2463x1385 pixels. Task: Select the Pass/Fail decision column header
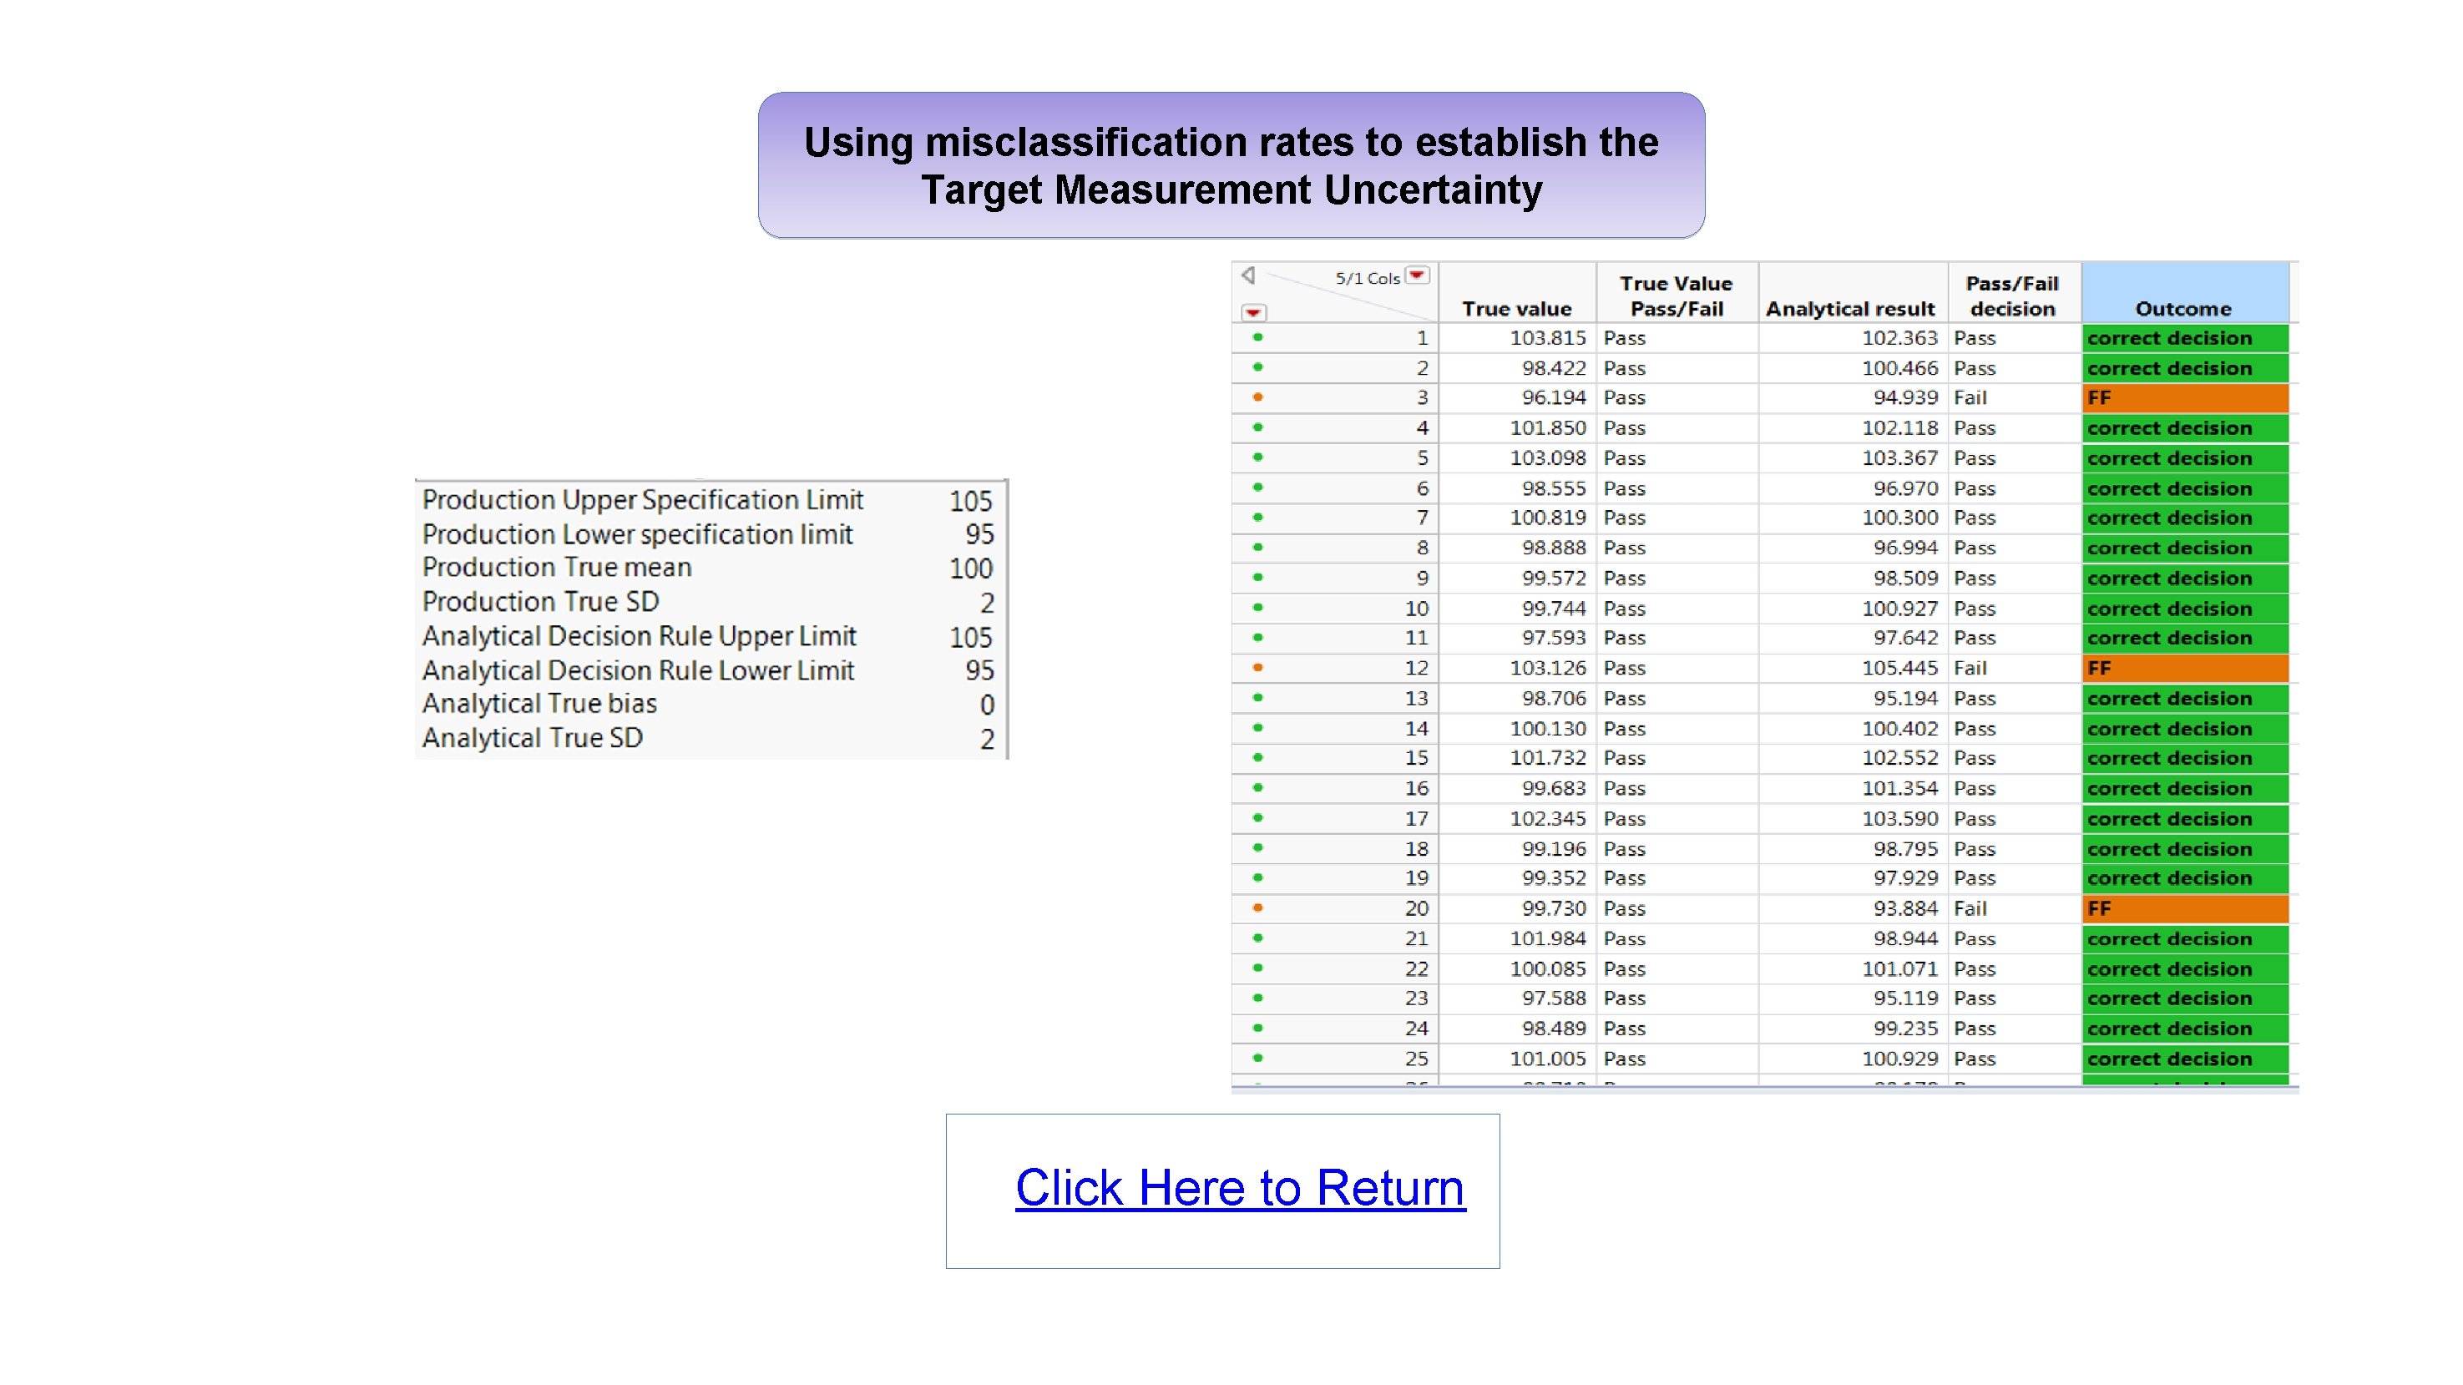2011,296
